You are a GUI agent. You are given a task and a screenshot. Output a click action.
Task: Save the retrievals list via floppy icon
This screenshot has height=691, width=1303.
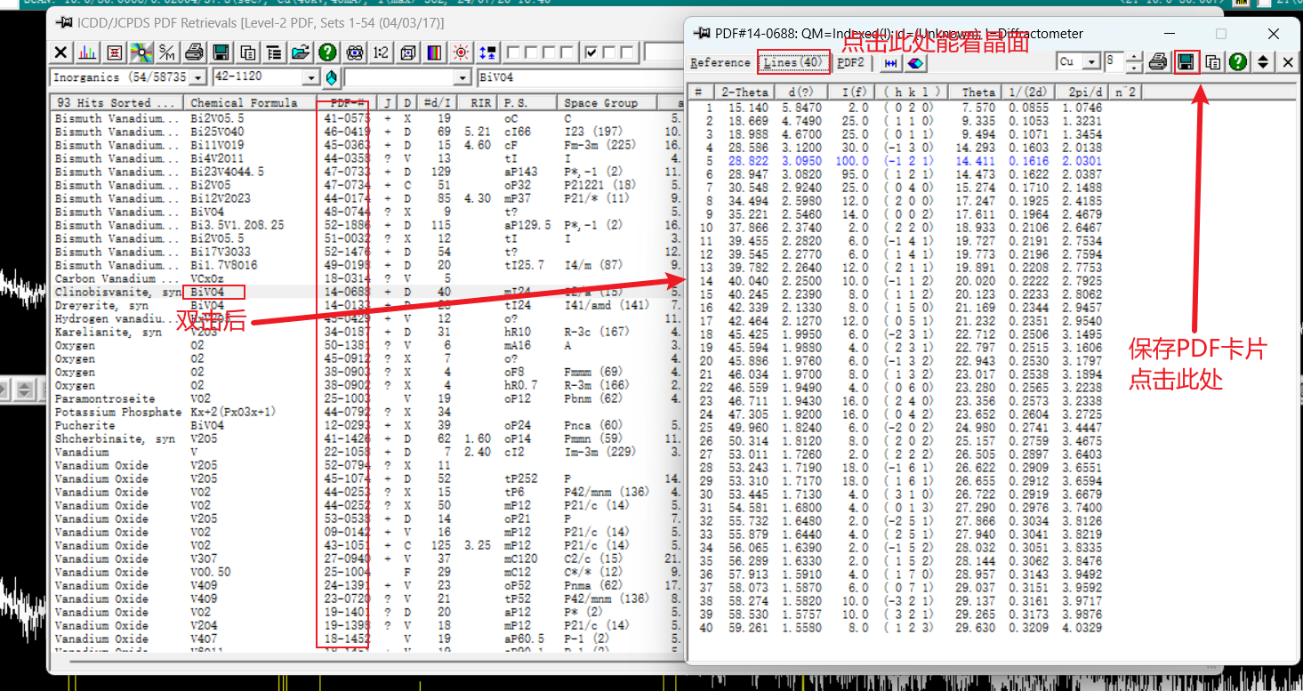[221, 52]
